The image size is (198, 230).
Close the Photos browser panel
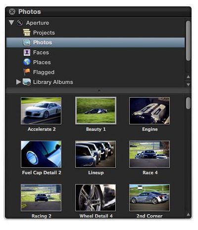[12, 12]
